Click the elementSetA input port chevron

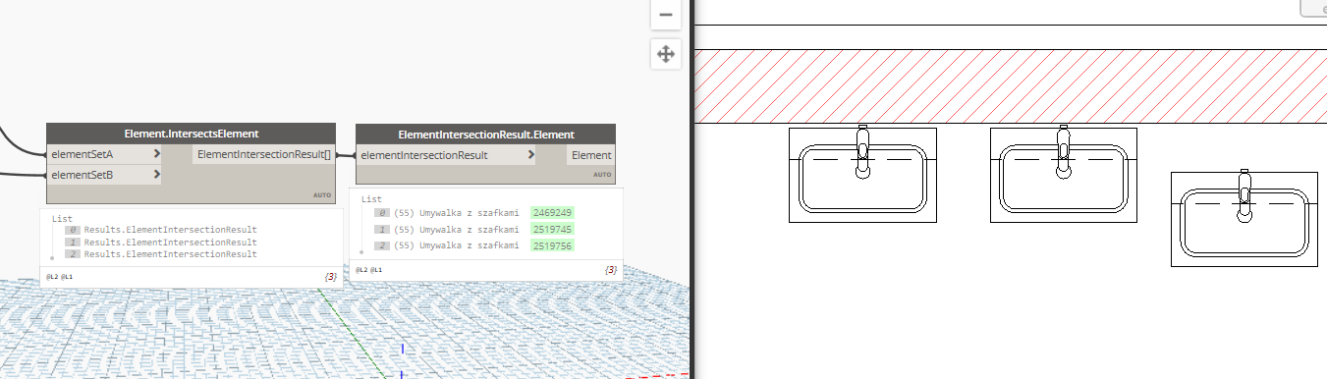(157, 154)
